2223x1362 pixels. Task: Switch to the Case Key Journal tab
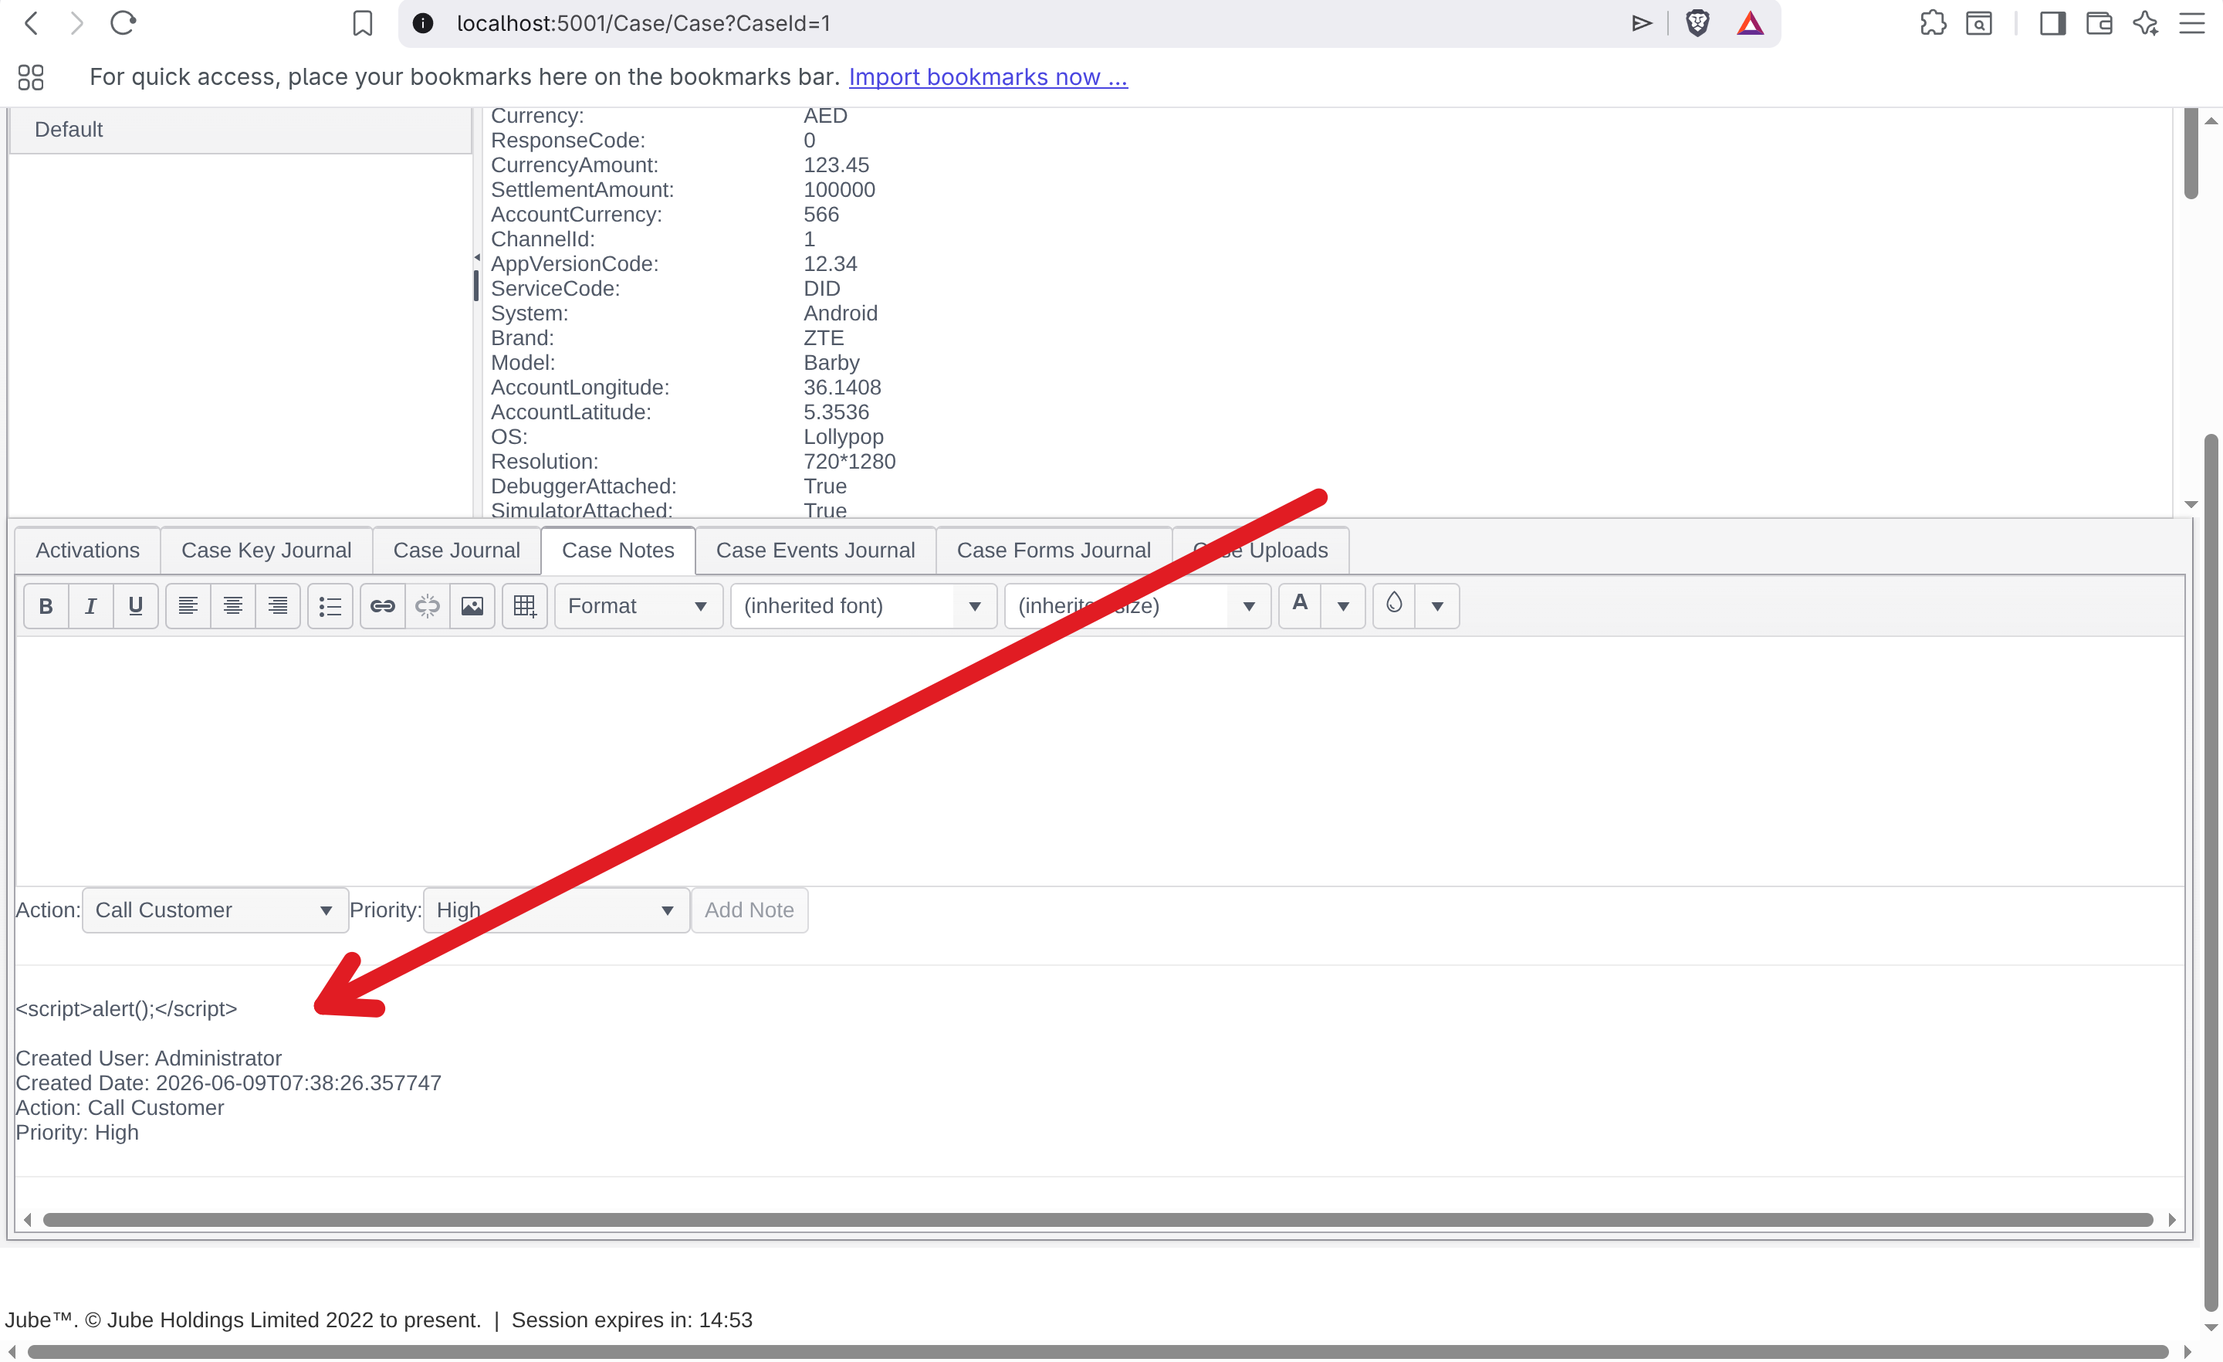pyautogui.click(x=266, y=551)
